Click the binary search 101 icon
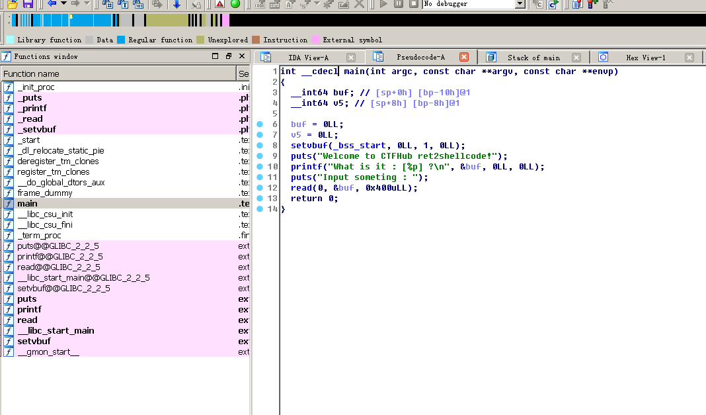This screenshot has width=706, height=415. tap(139, 4)
